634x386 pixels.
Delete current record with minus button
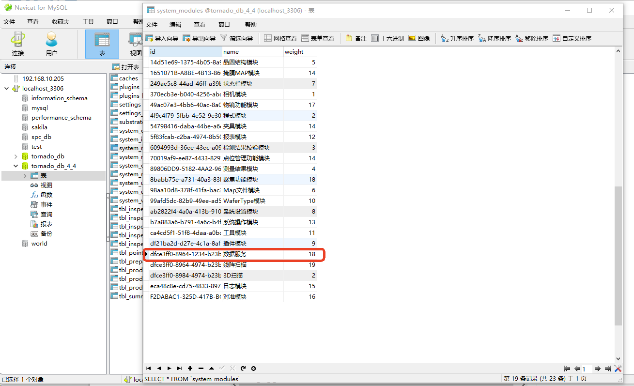pyautogui.click(x=201, y=369)
